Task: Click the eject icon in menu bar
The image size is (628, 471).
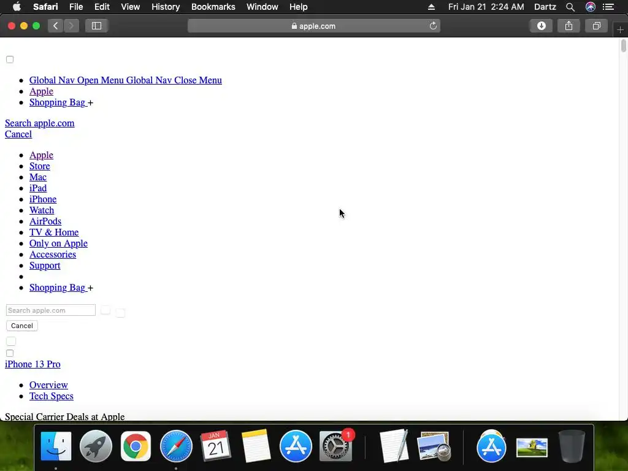Action: pos(431,7)
